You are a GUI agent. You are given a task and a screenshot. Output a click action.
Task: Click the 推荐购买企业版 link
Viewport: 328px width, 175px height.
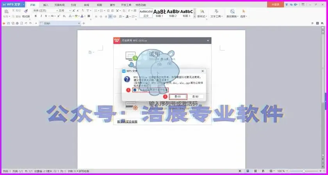tap(127, 122)
